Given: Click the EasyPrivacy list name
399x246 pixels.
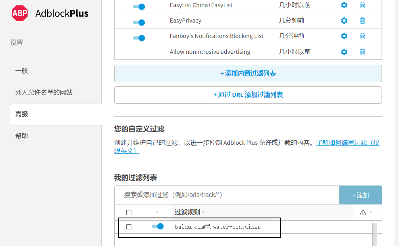Looking at the screenshot, I should click(185, 21).
